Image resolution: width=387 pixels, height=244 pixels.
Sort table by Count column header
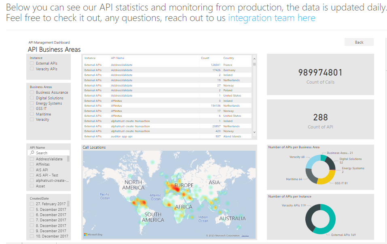[205, 58]
